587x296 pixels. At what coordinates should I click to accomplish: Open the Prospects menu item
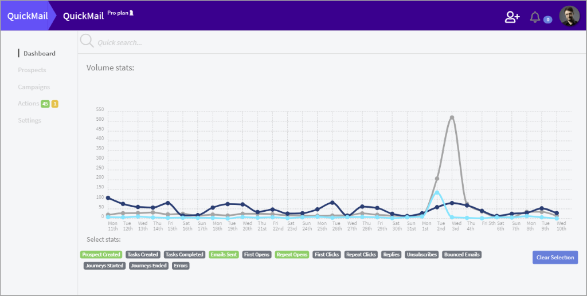(x=32, y=70)
